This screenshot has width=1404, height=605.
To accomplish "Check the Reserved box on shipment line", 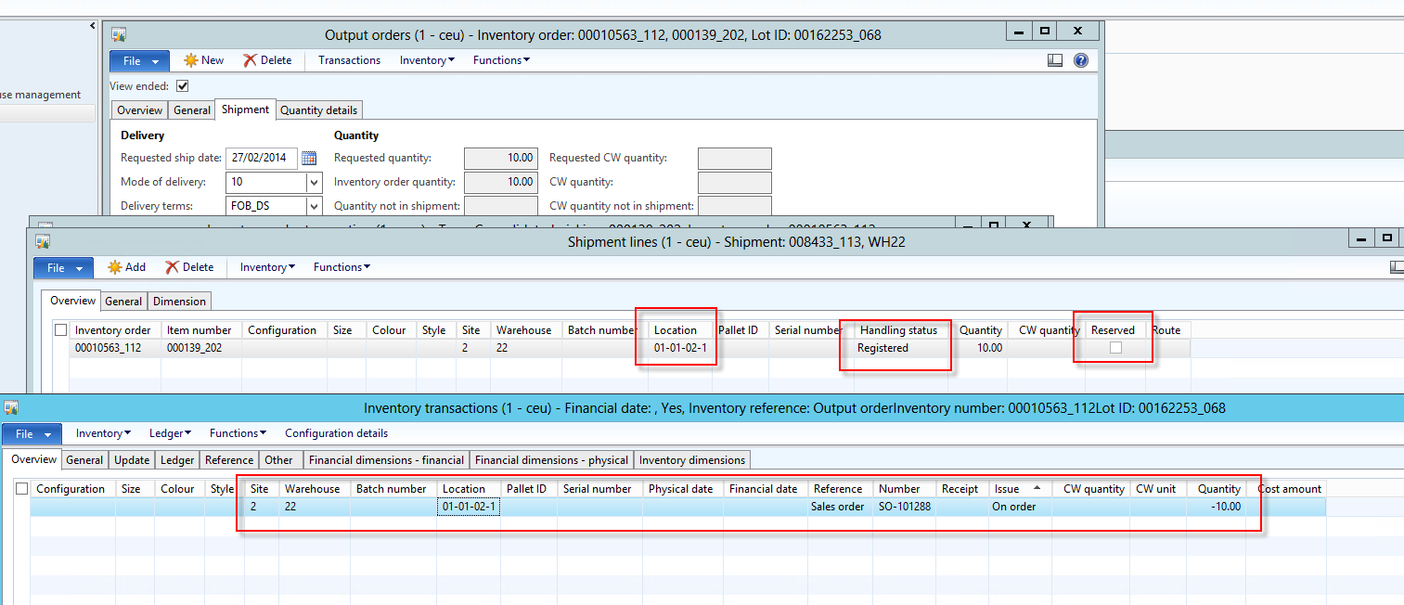I will coord(1115,348).
